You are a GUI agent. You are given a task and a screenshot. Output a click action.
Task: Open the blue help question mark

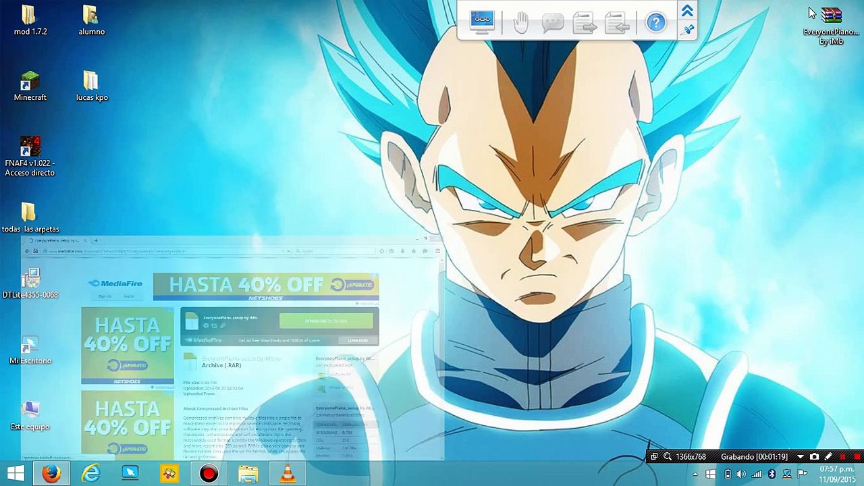[x=655, y=23]
